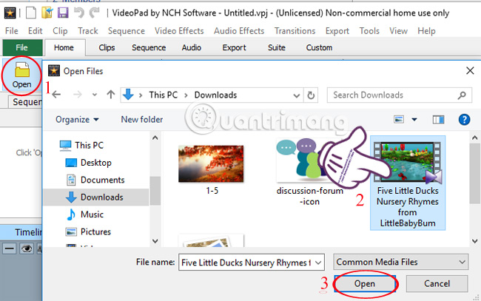481x301 pixels.
Task: Switch to the Custom ribbon tab
Action: [319, 47]
